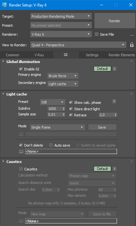Open the Primary engine dropdown
136x226 pixels.
coord(63,76)
